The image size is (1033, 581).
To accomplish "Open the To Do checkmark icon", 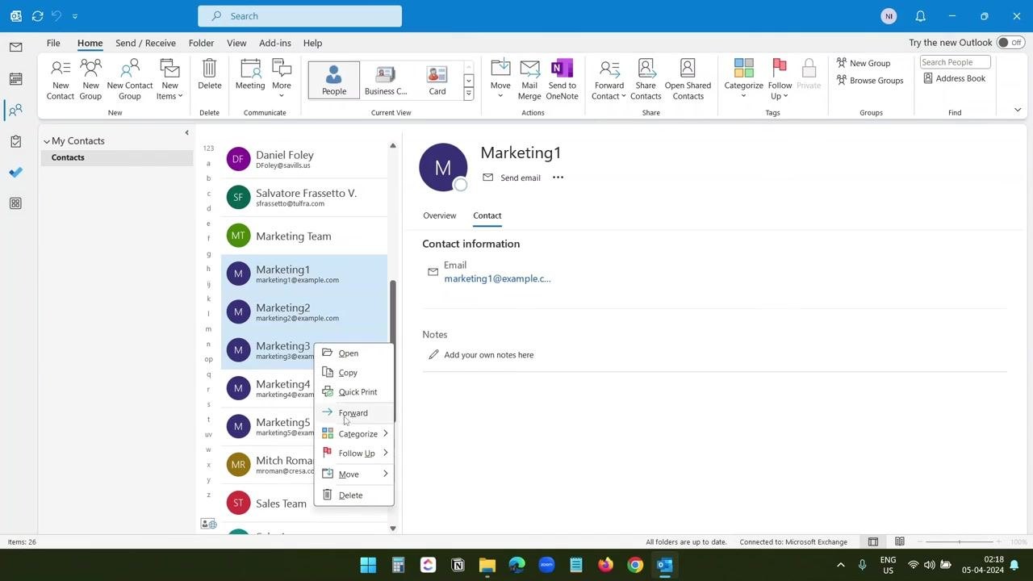I will pyautogui.click(x=15, y=172).
